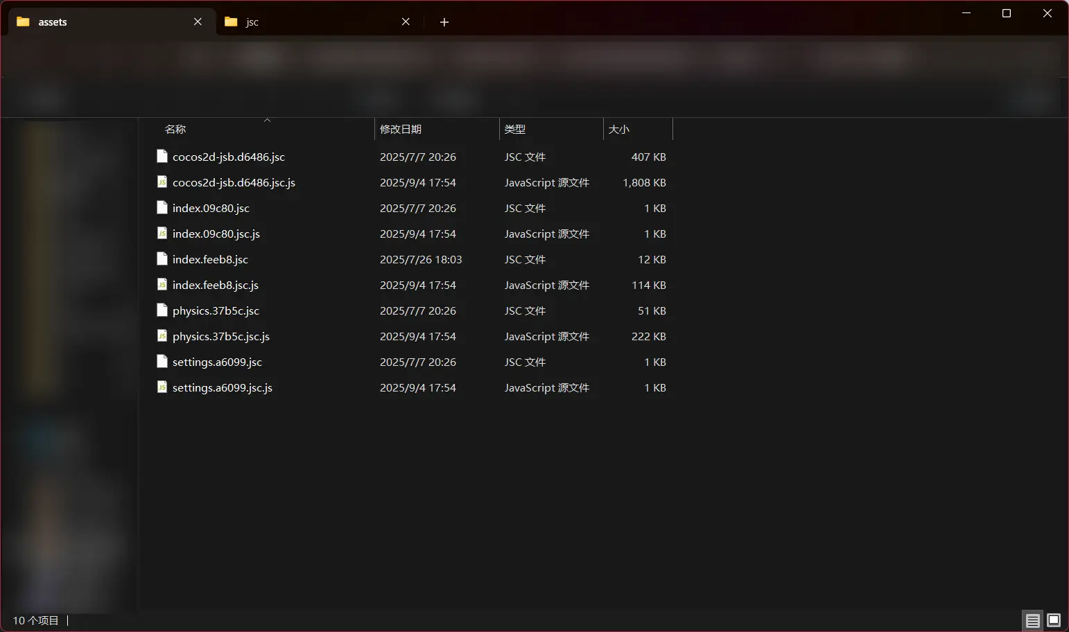Viewport: 1069px width, 632px height.
Task: Switch to details view layout icon
Action: coord(1032,620)
